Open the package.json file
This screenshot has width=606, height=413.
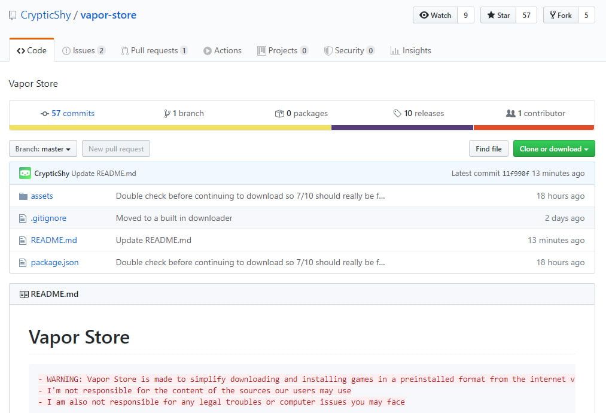point(54,263)
